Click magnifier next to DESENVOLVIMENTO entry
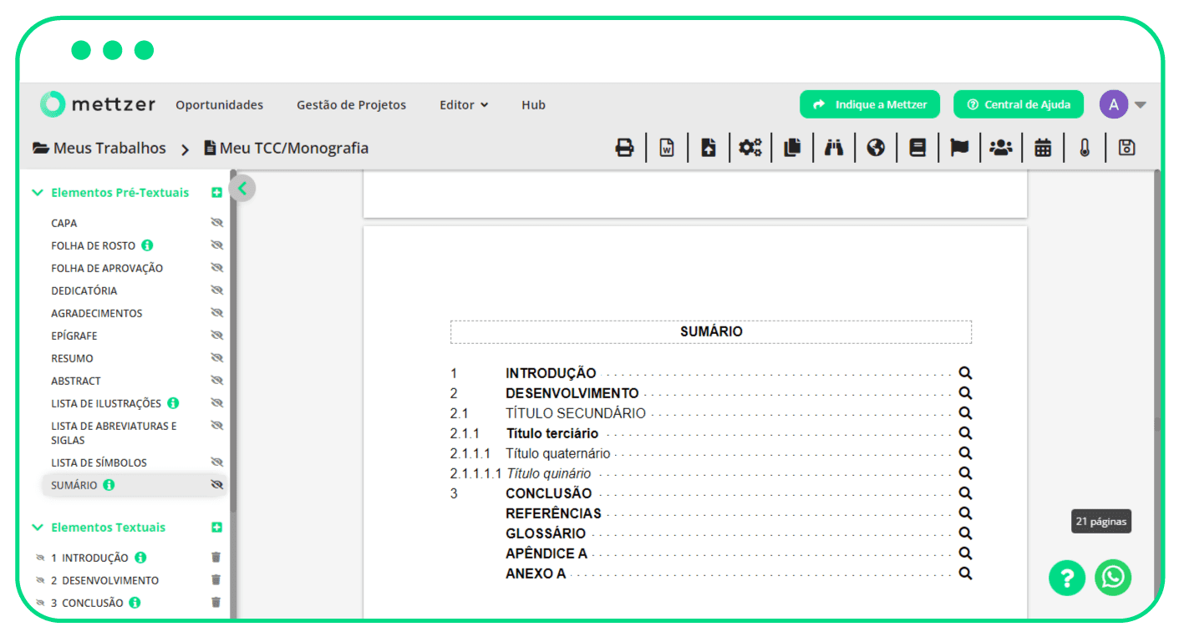Image resolution: width=1179 pixels, height=637 pixels. (x=965, y=393)
